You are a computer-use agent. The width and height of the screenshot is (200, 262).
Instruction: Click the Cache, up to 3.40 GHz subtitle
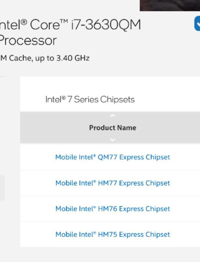click(x=45, y=58)
